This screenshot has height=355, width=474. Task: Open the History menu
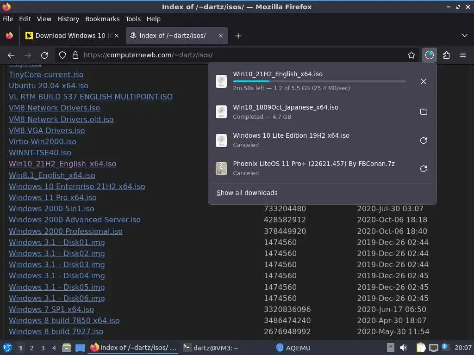[68, 19]
